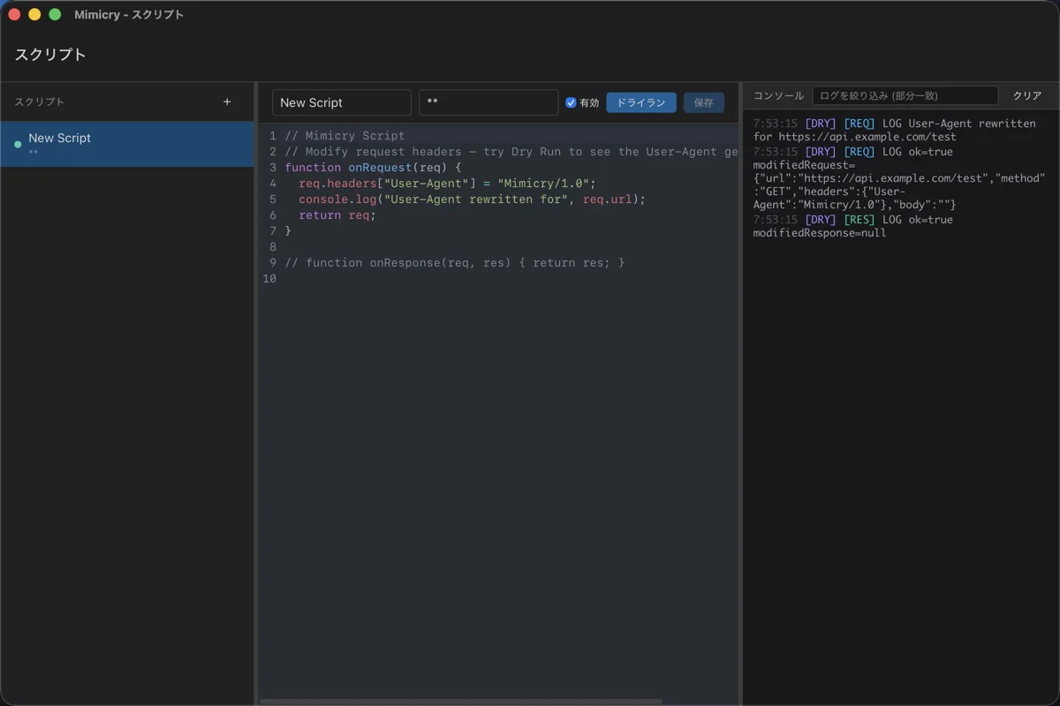Click commented onResponse function line

(455, 263)
